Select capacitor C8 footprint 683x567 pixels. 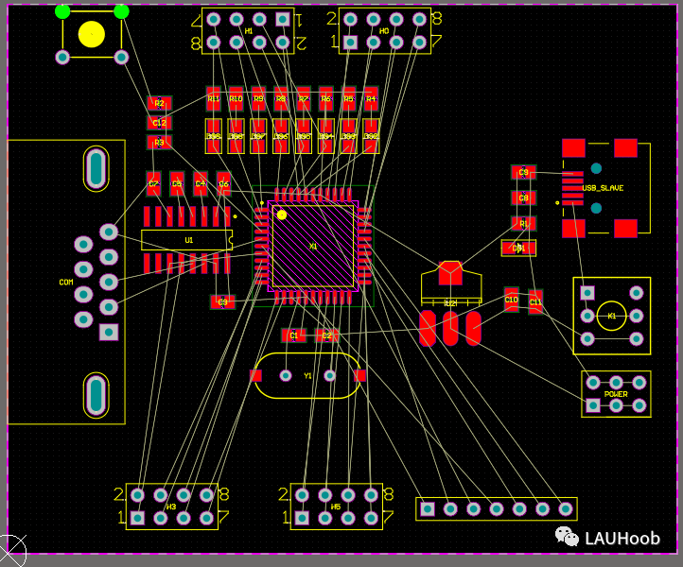point(523,198)
